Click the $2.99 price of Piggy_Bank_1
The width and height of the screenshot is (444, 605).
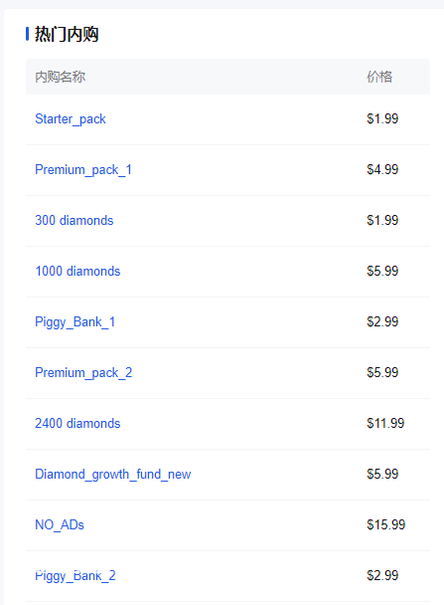(x=382, y=321)
